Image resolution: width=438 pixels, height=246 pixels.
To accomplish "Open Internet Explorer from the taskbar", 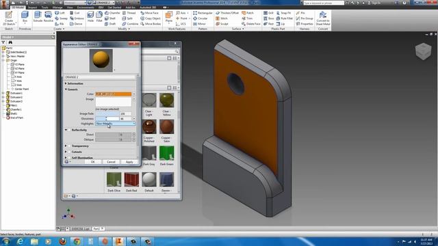I will pos(20,241).
